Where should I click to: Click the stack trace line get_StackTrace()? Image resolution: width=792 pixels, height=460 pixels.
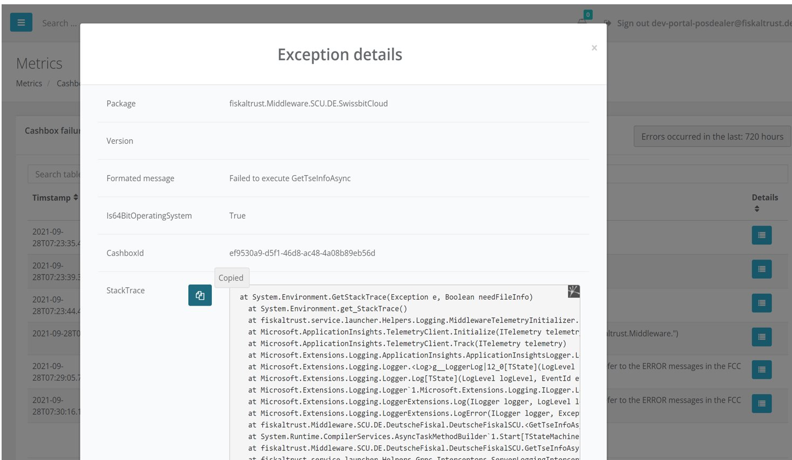pos(328,309)
